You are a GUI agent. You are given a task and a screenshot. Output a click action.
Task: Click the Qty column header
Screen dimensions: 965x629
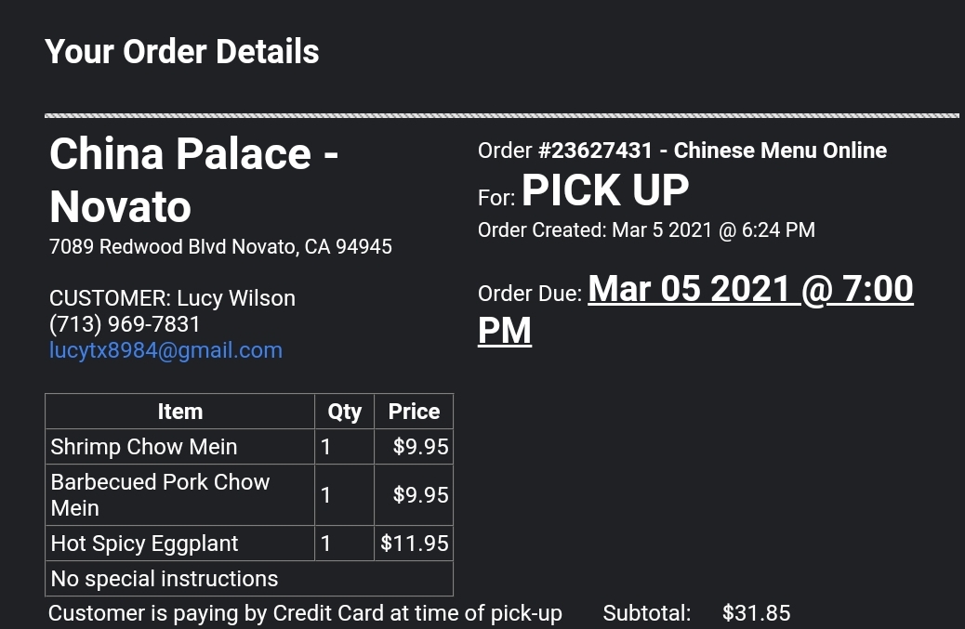(x=344, y=412)
